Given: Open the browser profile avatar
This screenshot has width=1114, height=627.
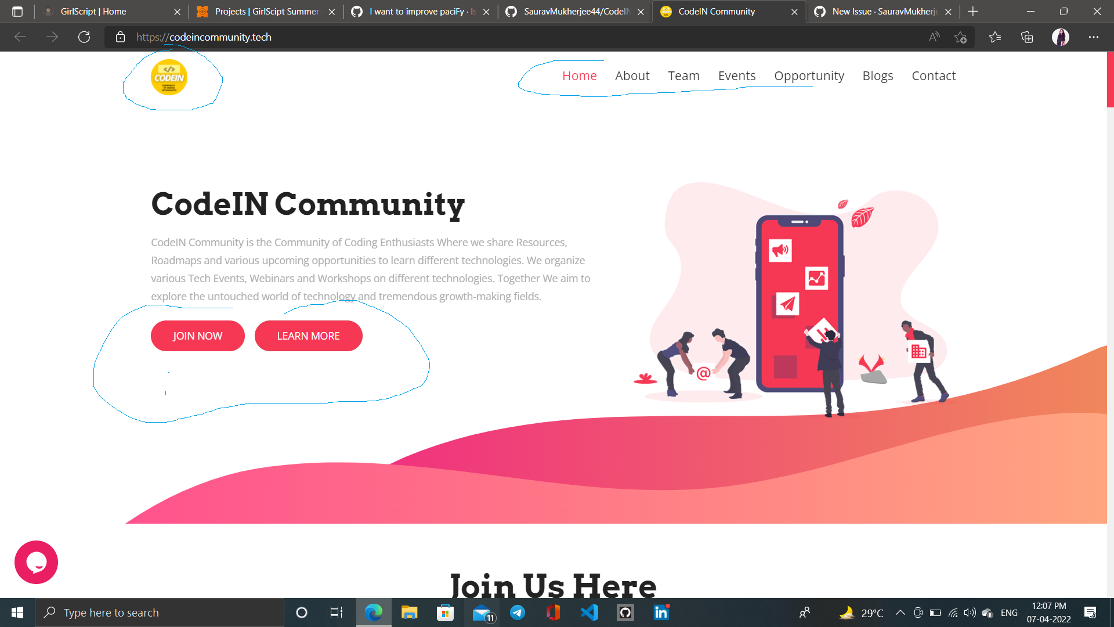Looking at the screenshot, I should [x=1061, y=37].
